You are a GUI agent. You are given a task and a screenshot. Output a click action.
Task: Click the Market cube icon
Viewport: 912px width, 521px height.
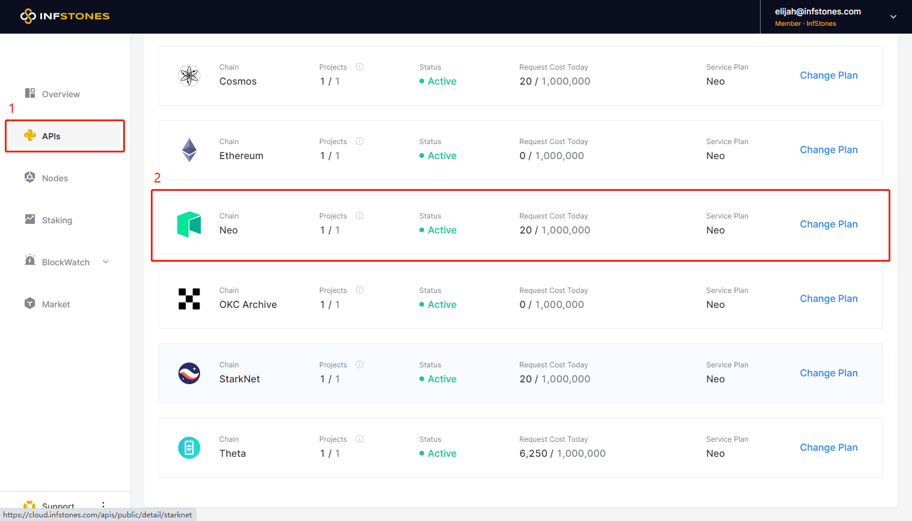tap(30, 303)
